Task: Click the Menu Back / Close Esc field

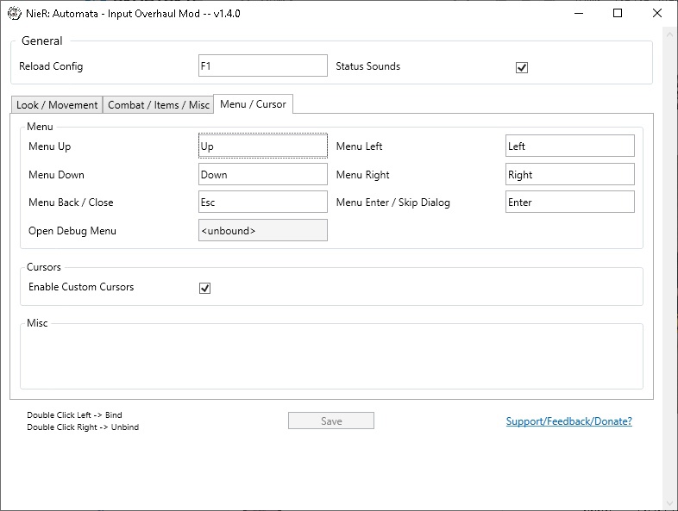Action: point(263,203)
